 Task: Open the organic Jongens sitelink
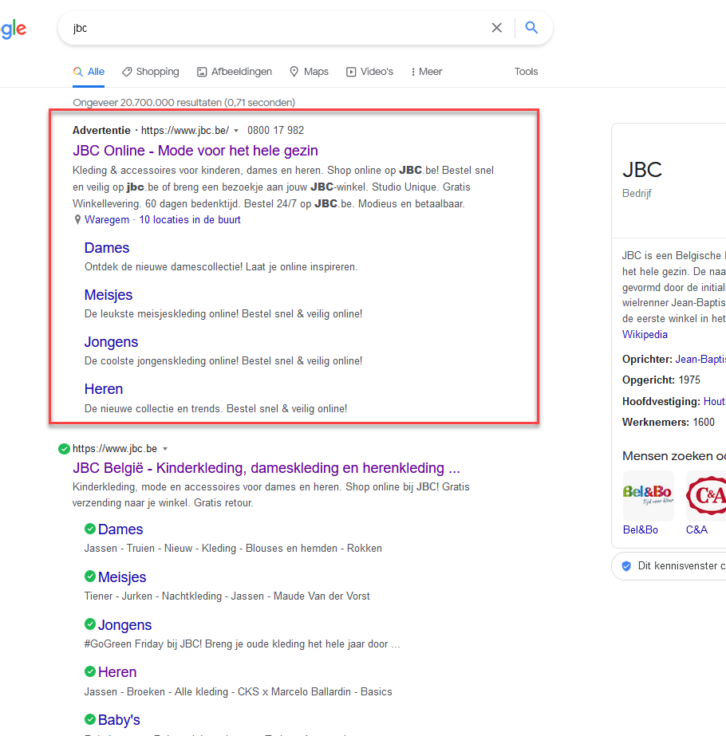125,624
